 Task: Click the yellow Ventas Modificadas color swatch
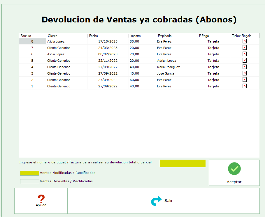[29, 173]
